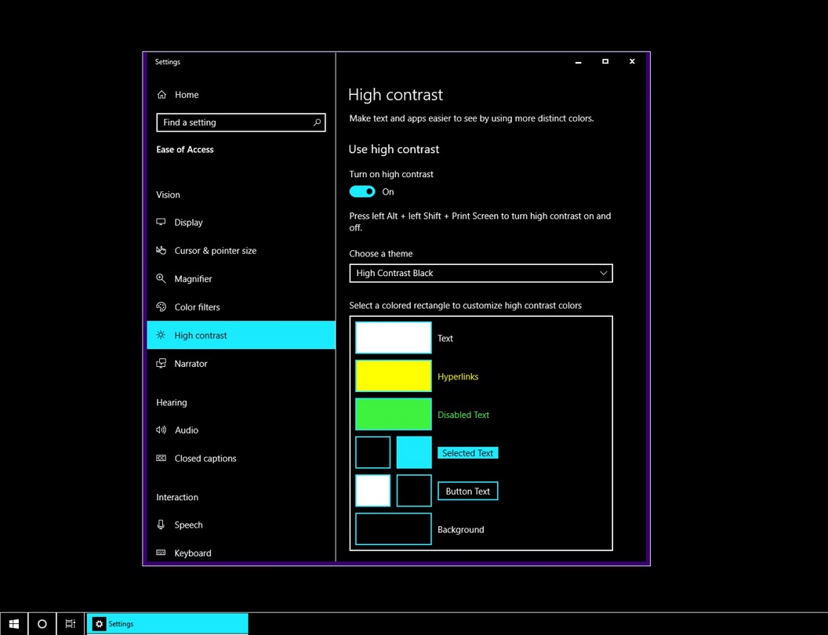This screenshot has width=828, height=635.
Task: Select the Cursor & pointer size icon
Action: tap(162, 251)
